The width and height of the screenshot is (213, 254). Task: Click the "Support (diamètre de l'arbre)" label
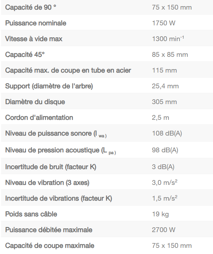tap(49, 86)
